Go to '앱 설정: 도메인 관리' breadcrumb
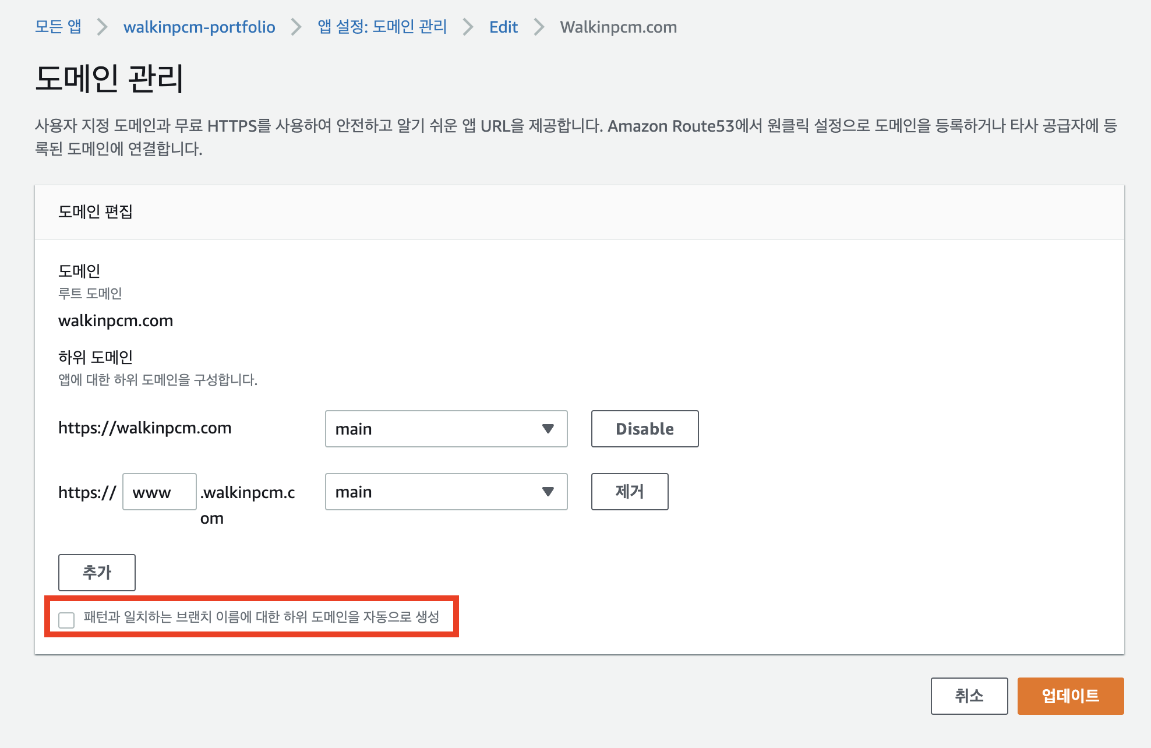 [382, 27]
